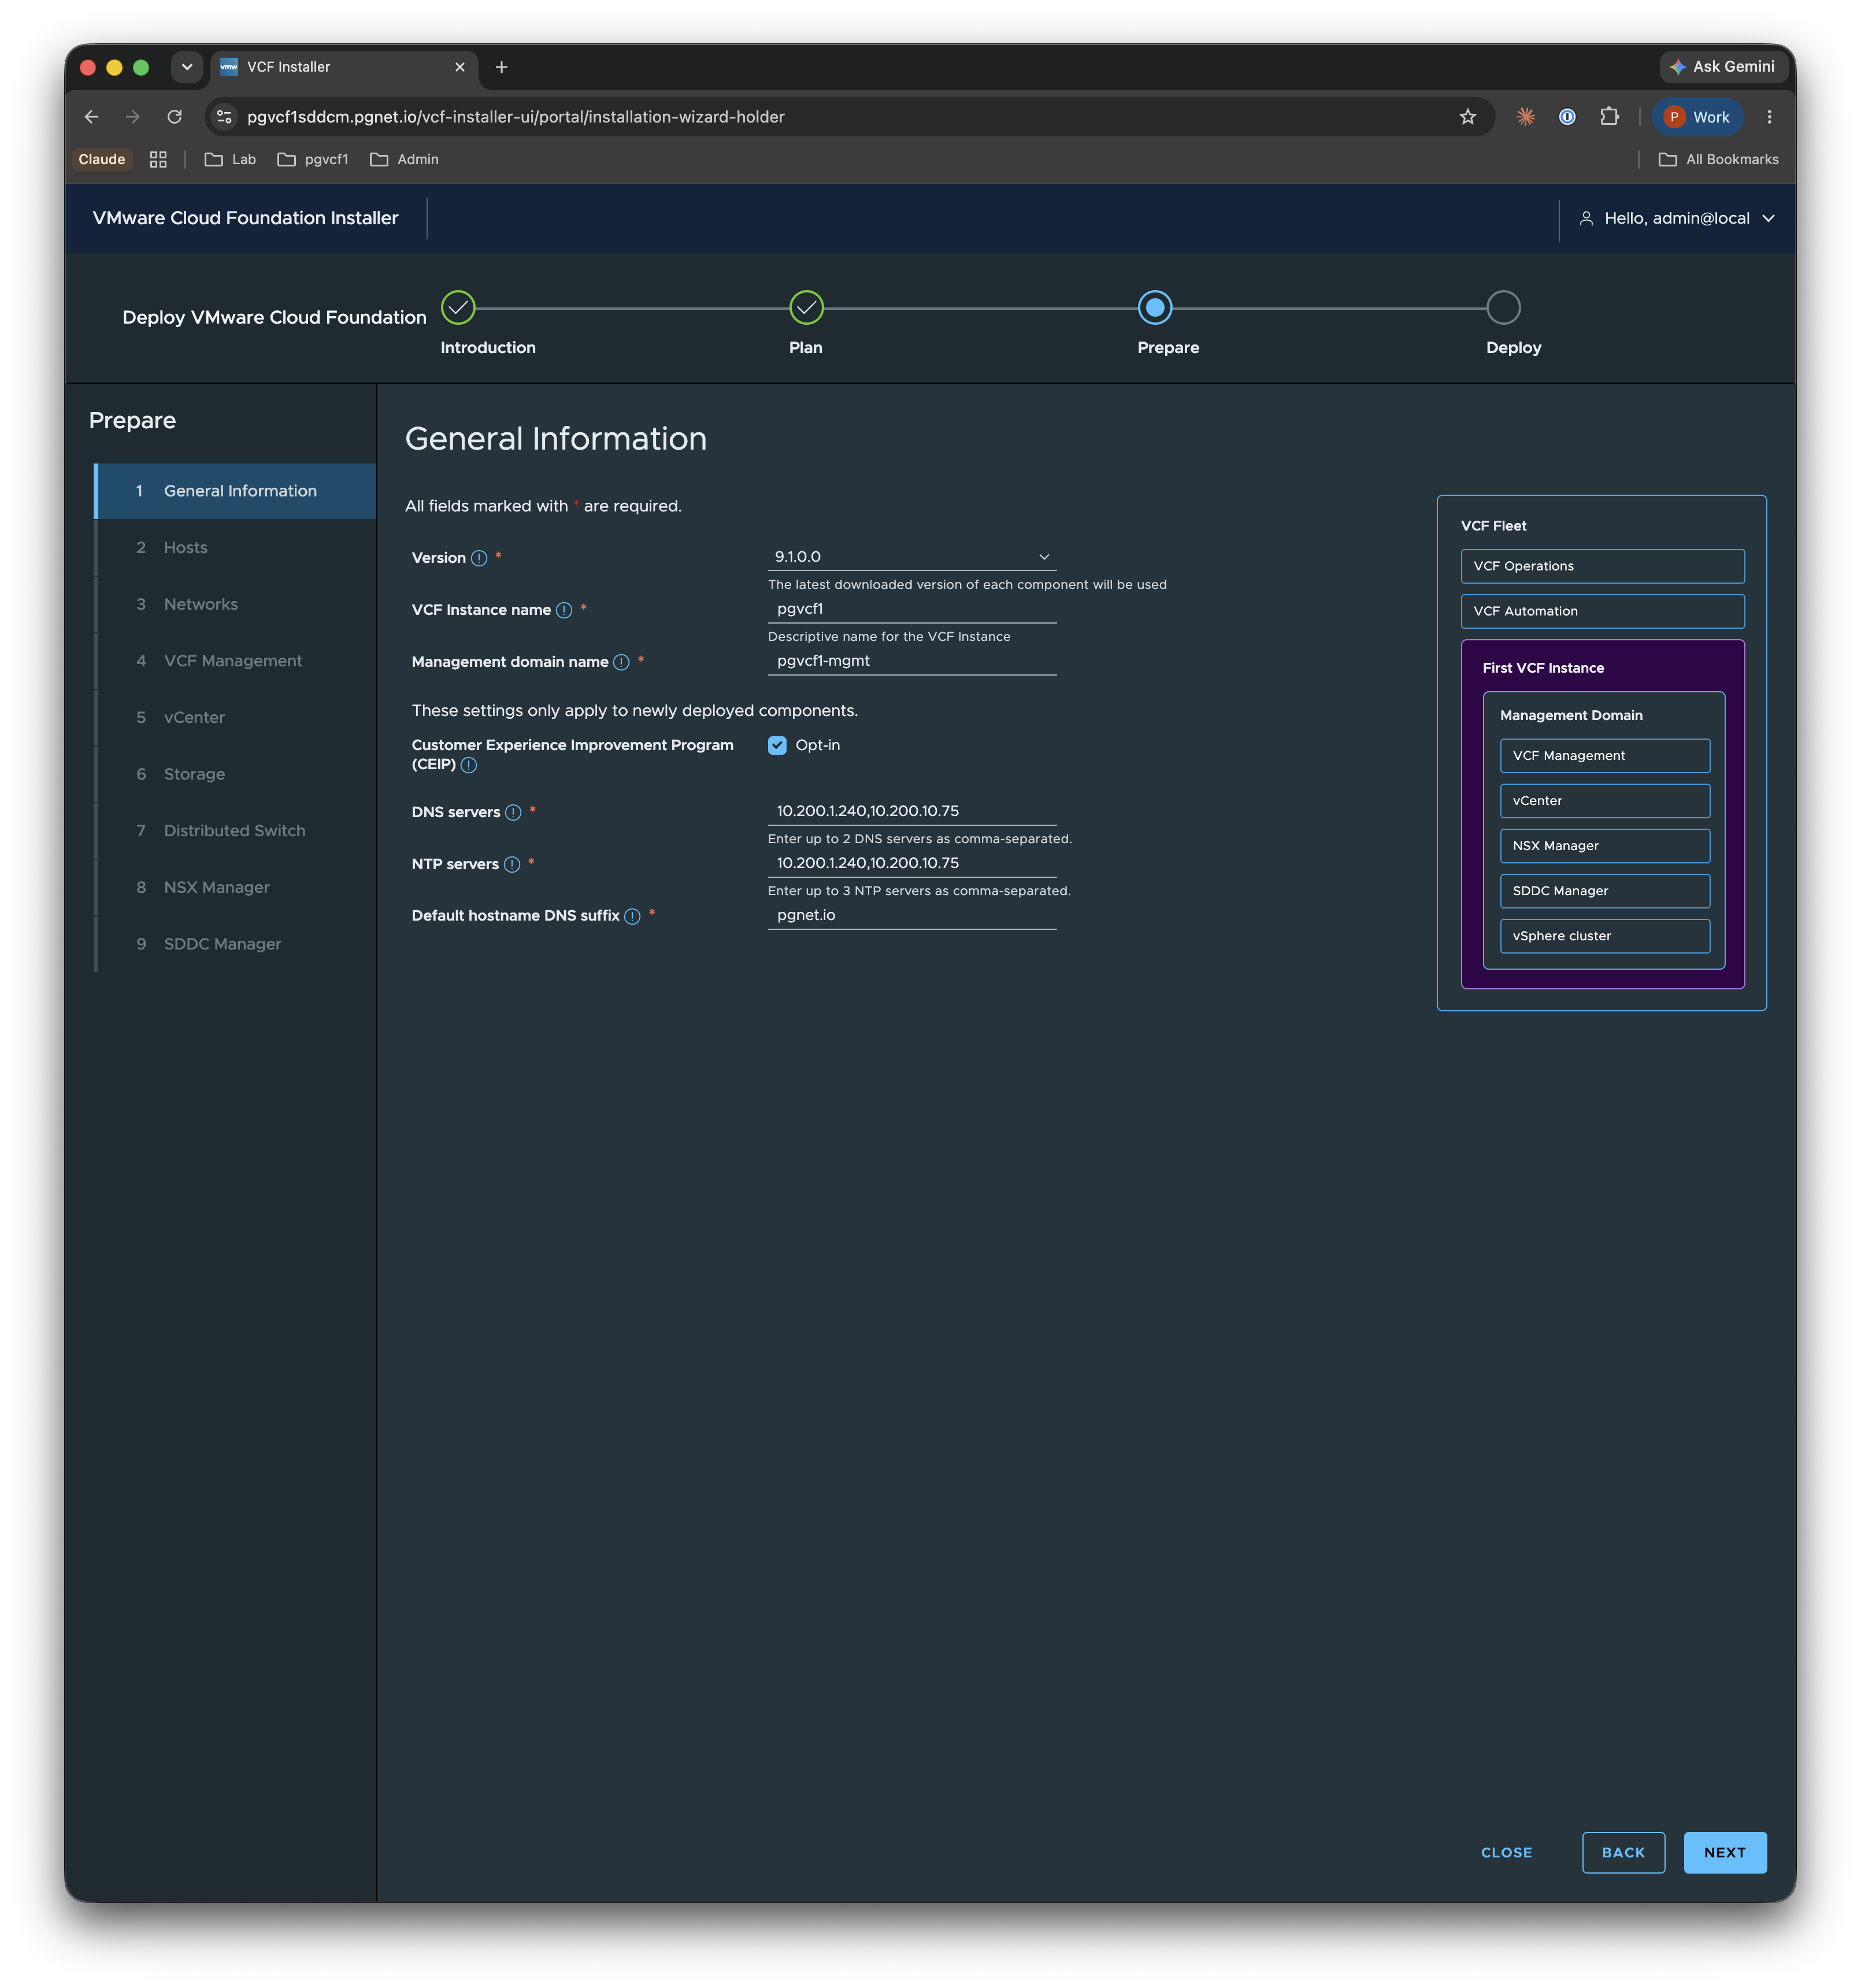Open the Chrome three-dot menu

click(x=1769, y=117)
